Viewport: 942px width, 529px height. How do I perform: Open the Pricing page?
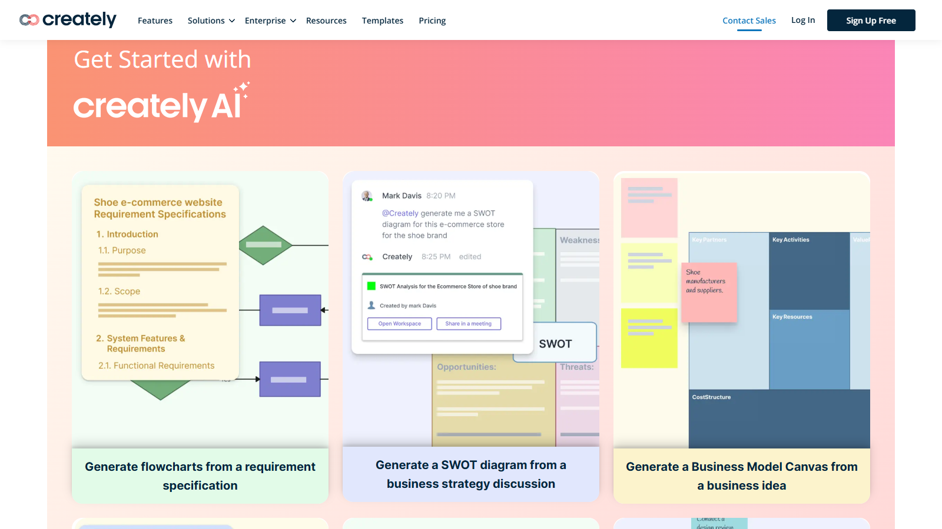point(432,21)
